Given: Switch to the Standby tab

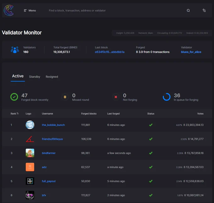Looking at the screenshot, I should coord(35,77).
